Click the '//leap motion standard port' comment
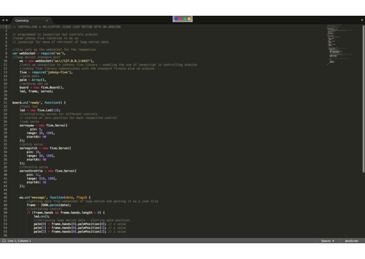 pos(36,57)
